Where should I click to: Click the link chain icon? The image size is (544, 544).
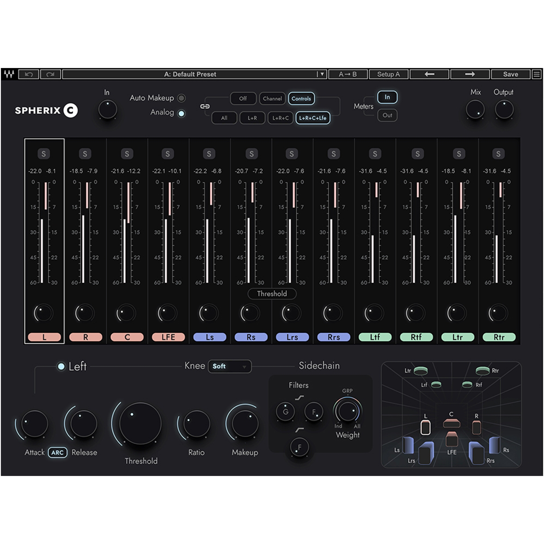(x=205, y=106)
